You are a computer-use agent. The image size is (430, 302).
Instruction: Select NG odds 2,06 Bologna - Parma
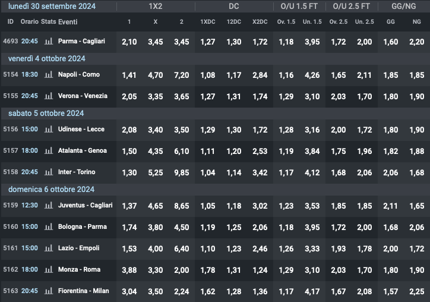pyautogui.click(x=416, y=227)
